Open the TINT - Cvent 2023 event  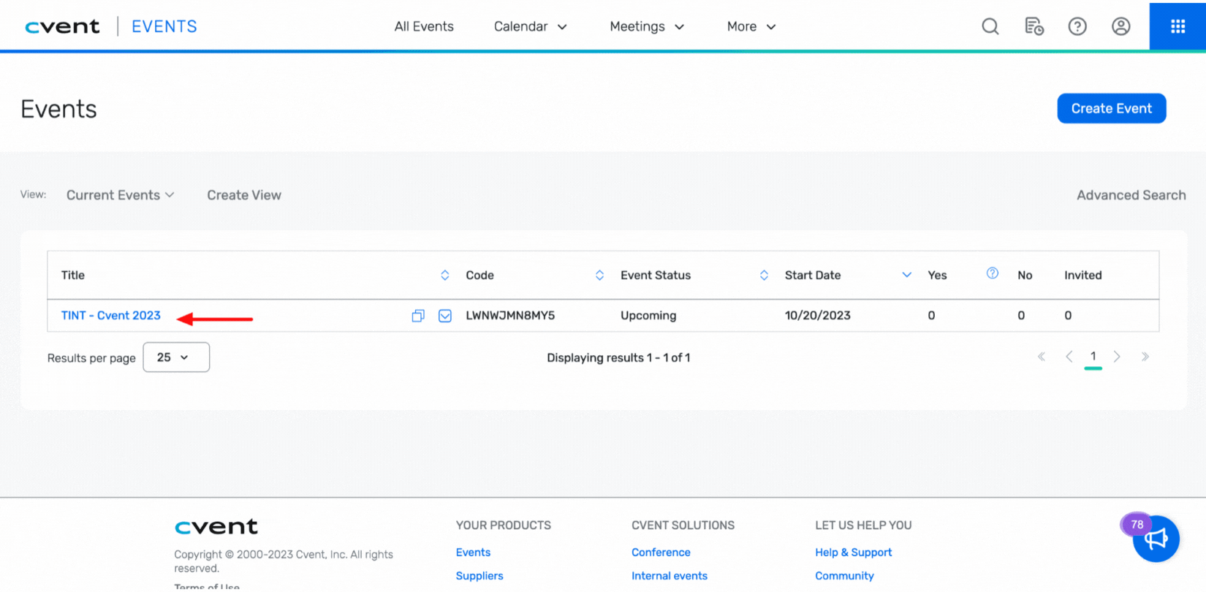coord(111,316)
